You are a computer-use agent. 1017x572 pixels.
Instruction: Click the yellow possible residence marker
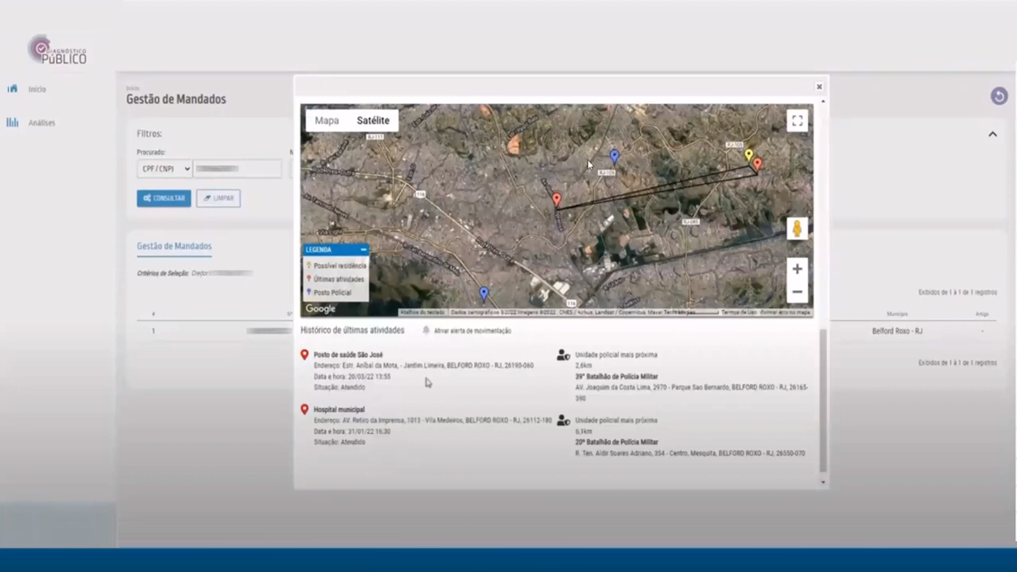(x=748, y=155)
